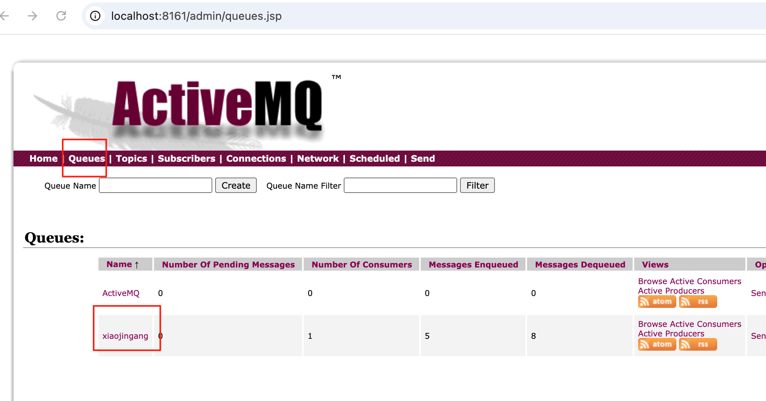Viewport: 766px width, 401px height.
Task: Open the Topics menu item
Action: (131, 158)
